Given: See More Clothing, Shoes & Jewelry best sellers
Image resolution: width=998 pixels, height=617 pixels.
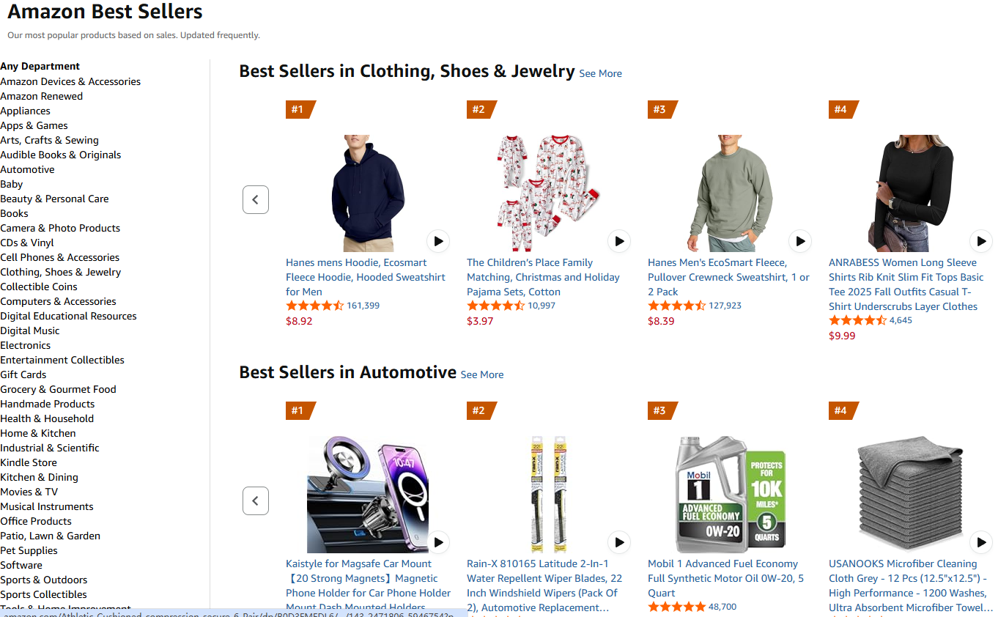Looking at the screenshot, I should coord(600,73).
